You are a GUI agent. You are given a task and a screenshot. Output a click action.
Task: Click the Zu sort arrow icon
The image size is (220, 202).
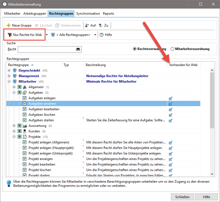pos(101,25)
